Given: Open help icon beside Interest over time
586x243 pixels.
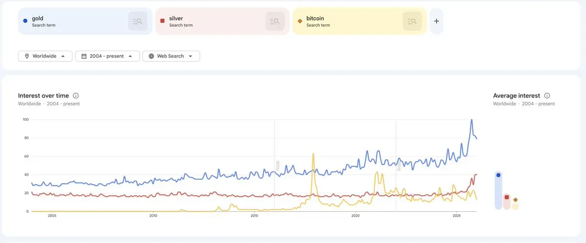Looking at the screenshot, I should pos(76,96).
